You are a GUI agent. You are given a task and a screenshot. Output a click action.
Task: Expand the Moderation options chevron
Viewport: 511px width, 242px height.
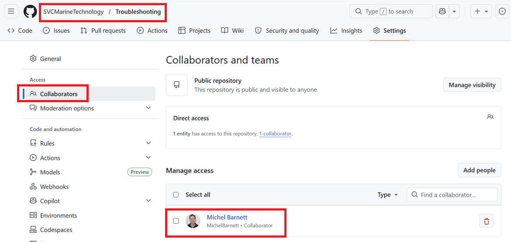(148, 108)
